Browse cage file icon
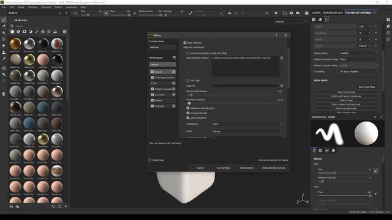The image size is (392, 220). coord(282,86)
